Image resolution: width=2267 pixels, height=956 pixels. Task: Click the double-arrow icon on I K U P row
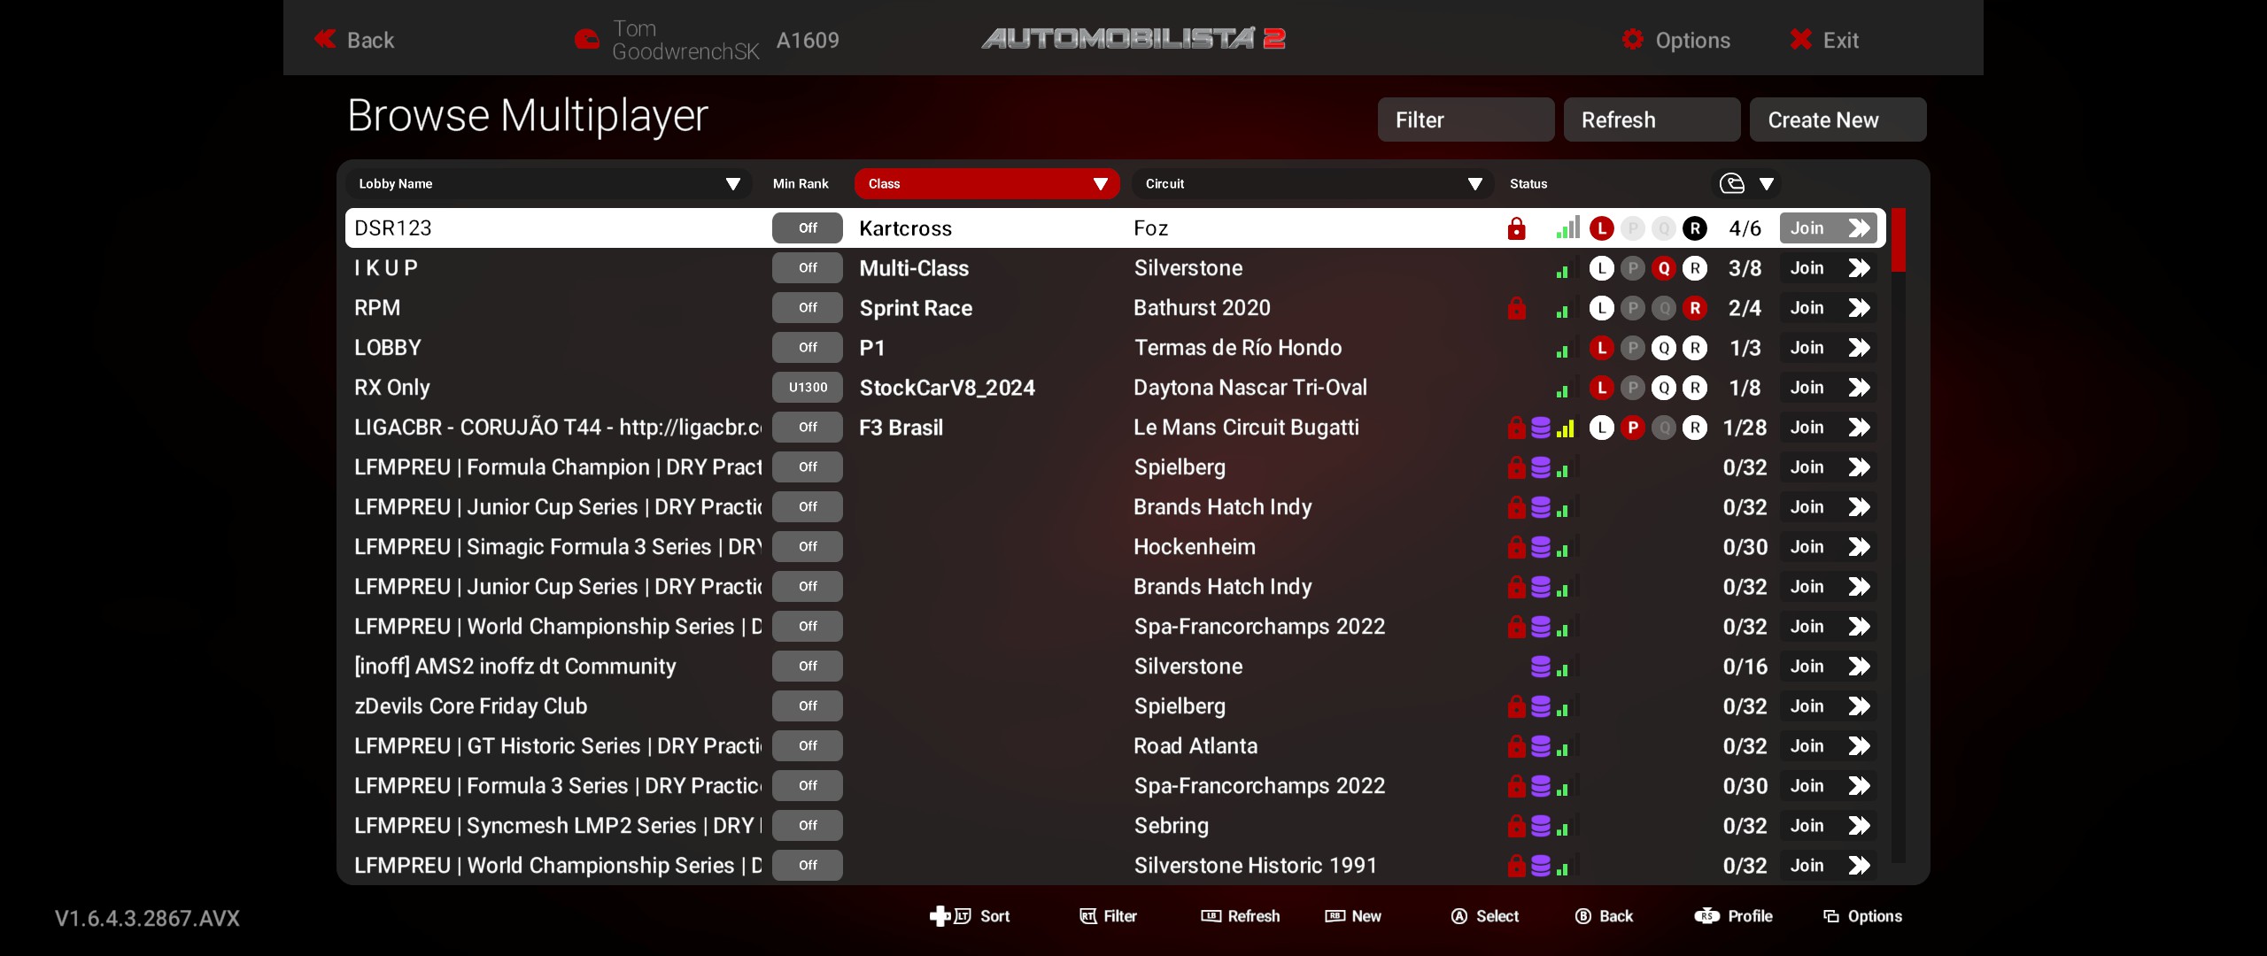pos(1859,268)
